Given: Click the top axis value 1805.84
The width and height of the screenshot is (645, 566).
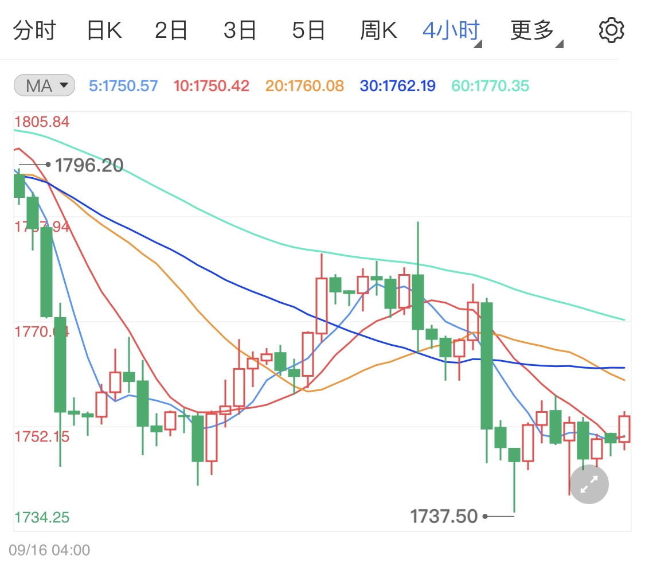Looking at the screenshot, I should (41, 122).
